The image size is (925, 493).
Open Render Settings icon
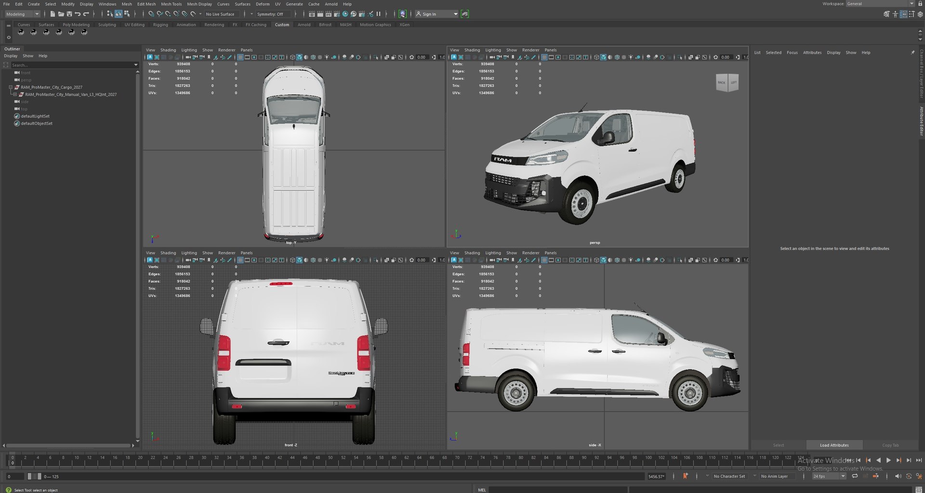(336, 14)
